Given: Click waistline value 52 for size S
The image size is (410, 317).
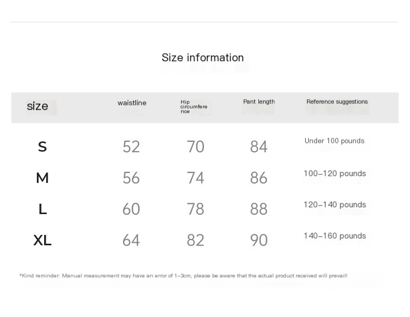Looking at the screenshot, I should pos(131,147).
